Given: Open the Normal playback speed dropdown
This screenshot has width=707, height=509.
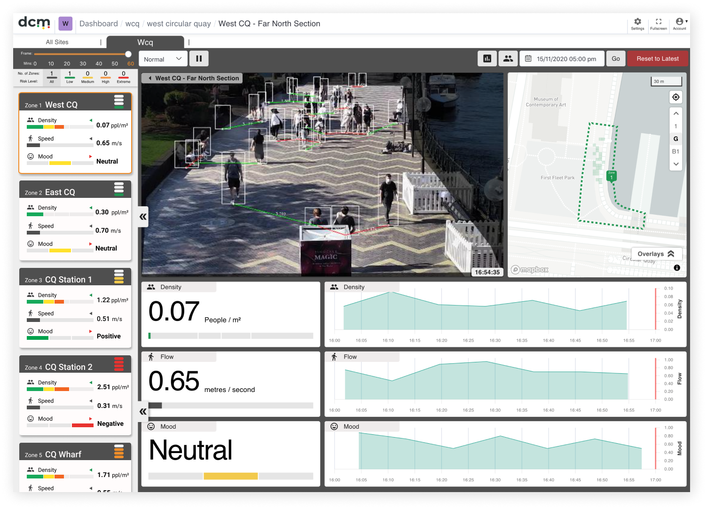Looking at the screenshot, I should click(x=163, y=58).
